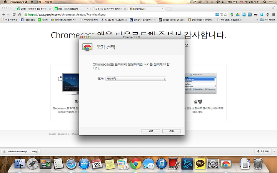
Task: Click the Applications Finder thumbnail on the page
Action: pos(200,83)
